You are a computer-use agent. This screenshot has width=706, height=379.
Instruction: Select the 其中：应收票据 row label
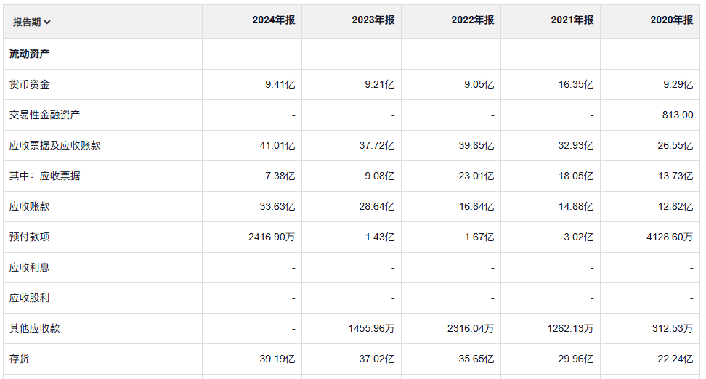[x=44, y=176]
